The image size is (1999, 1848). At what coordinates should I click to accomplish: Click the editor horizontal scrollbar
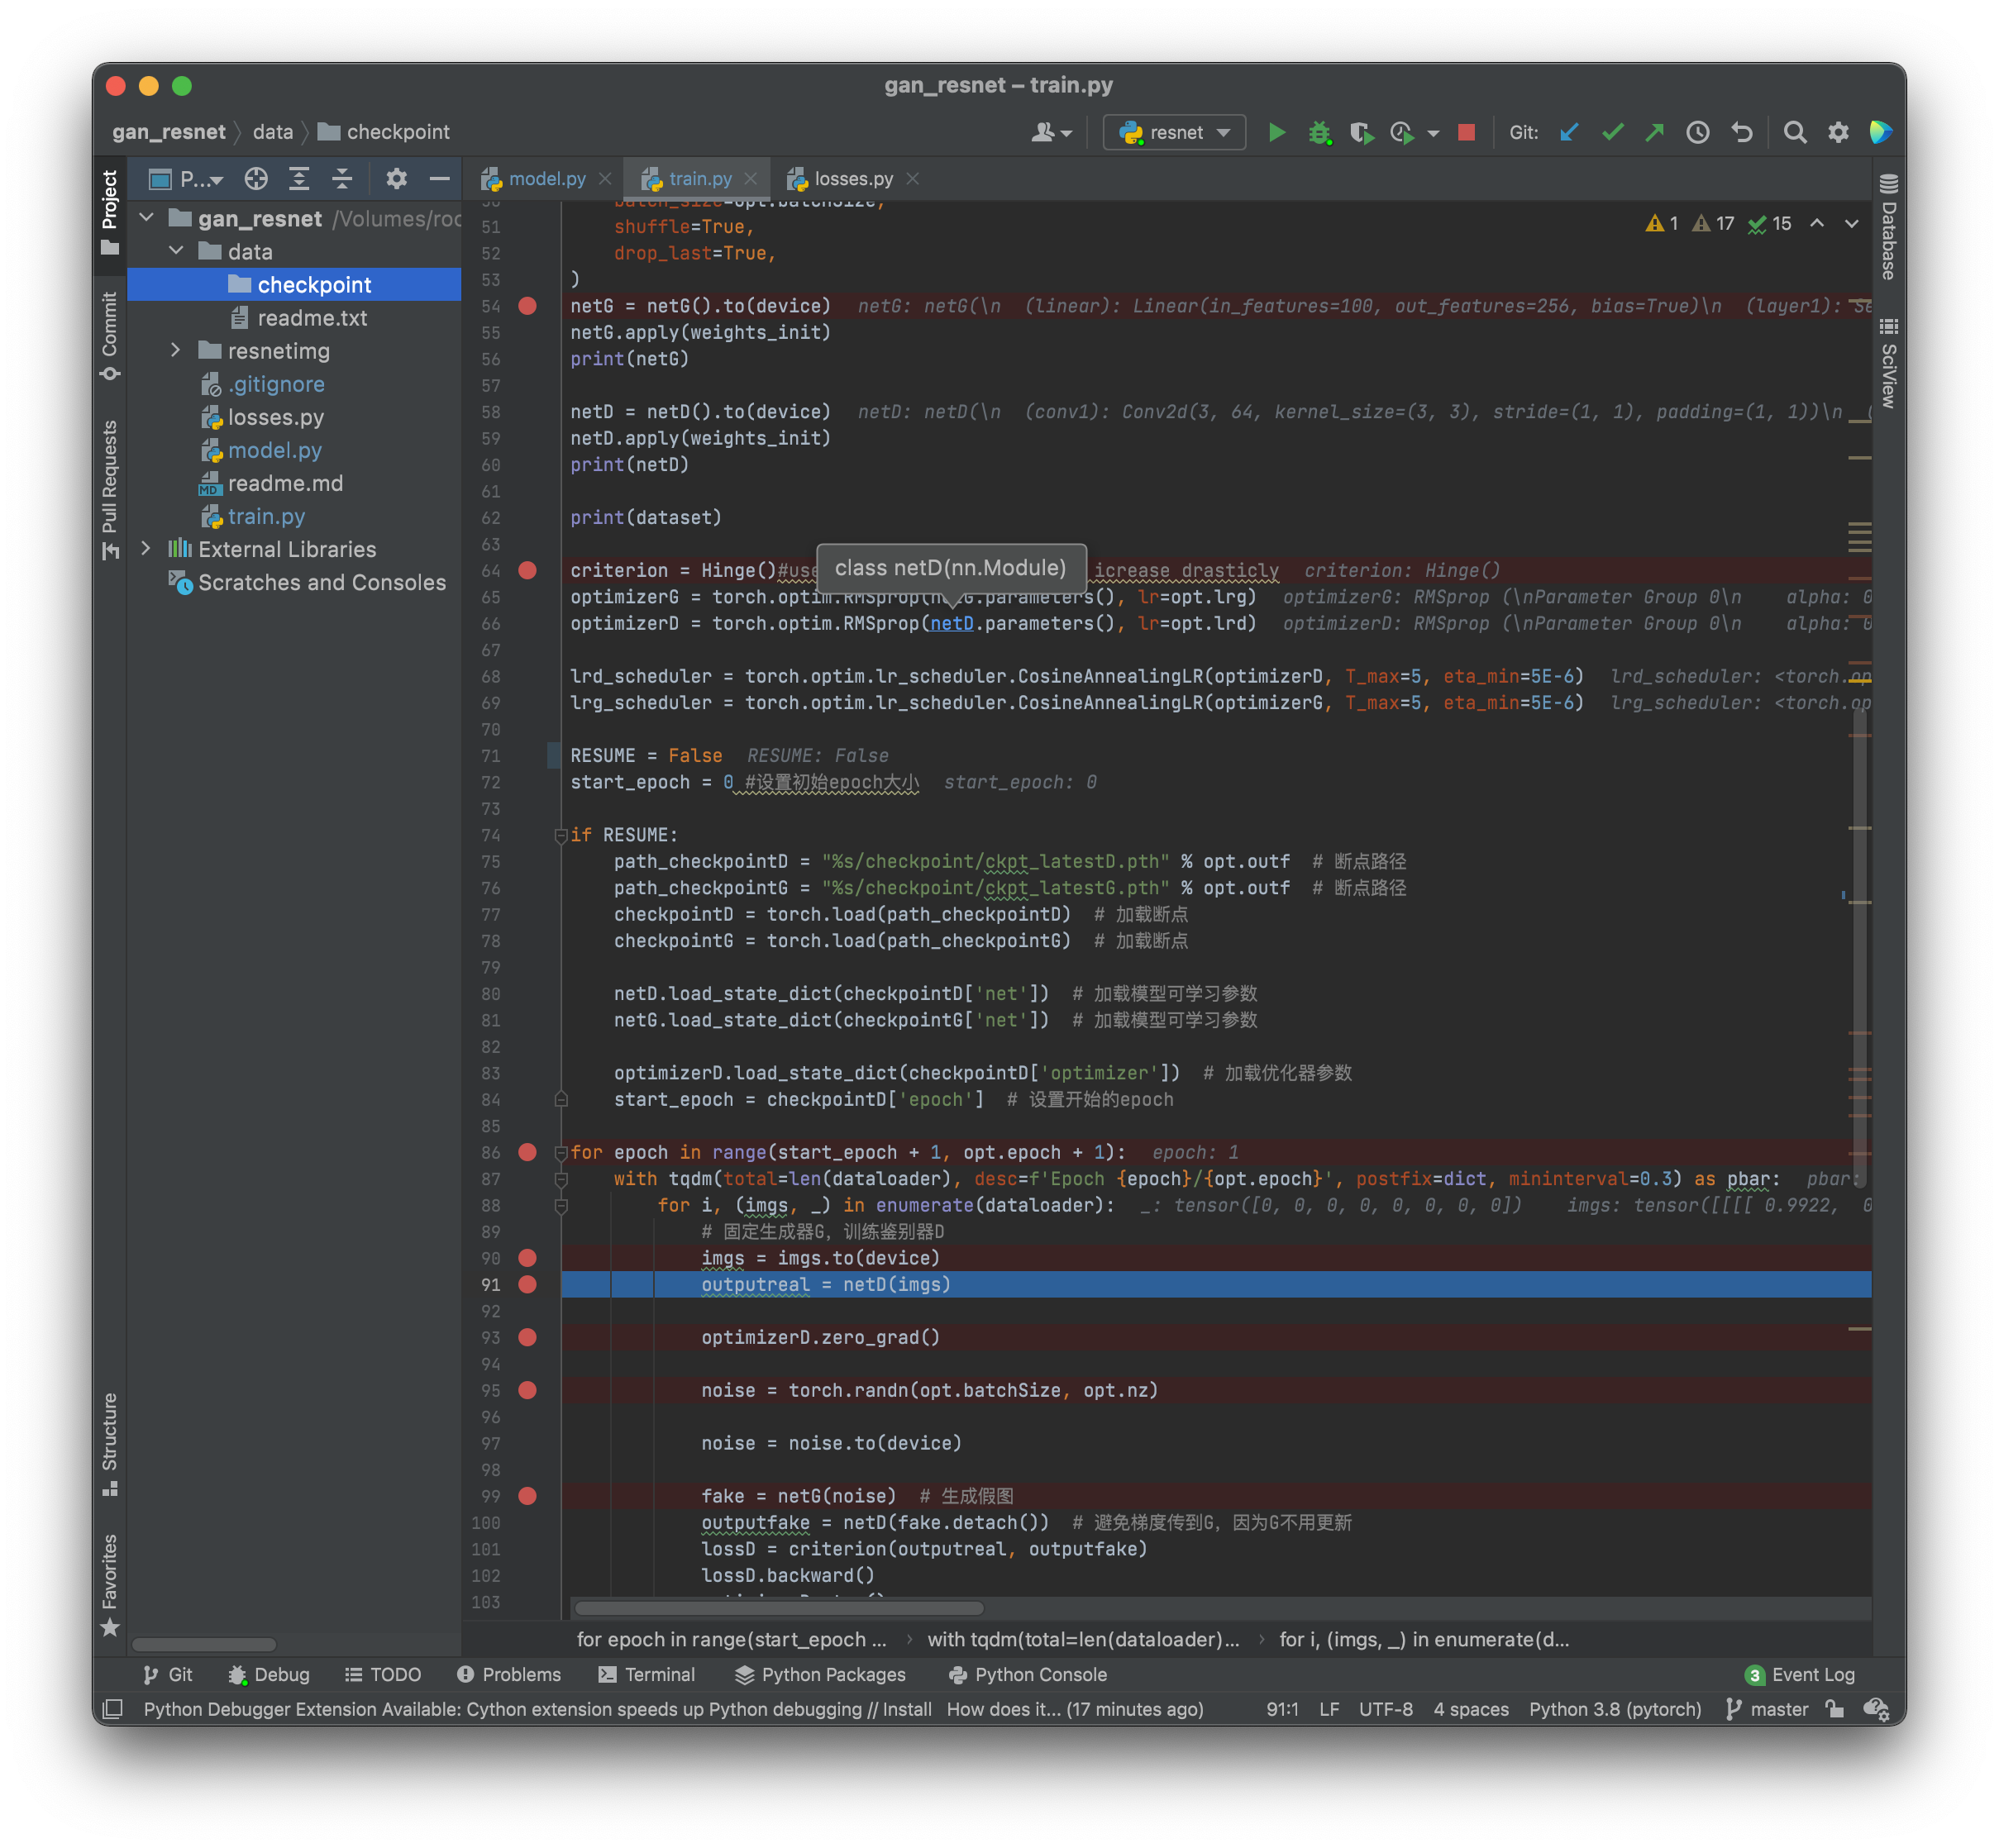click(780, 1608)
